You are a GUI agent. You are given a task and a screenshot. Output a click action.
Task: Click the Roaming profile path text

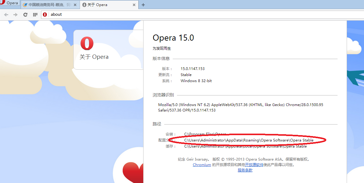coord(249,140)
